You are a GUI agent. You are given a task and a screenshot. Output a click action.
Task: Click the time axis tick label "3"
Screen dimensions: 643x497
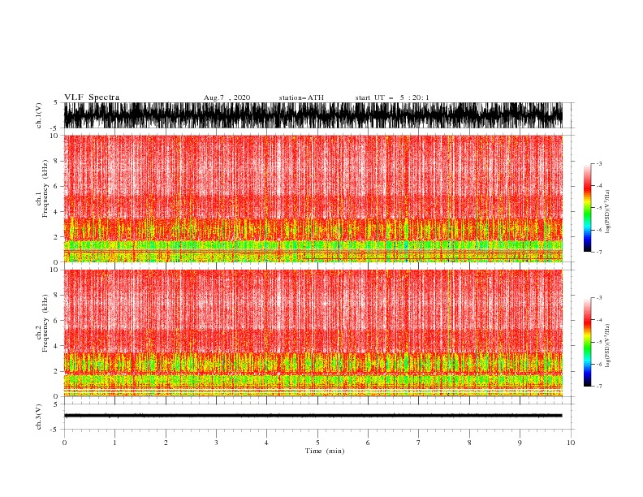(x=216, y=443)
